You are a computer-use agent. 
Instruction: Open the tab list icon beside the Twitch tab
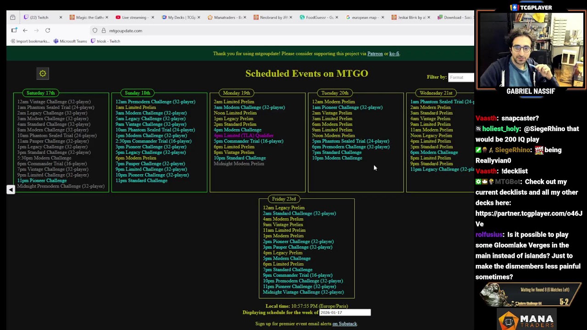tap(13, 17)
